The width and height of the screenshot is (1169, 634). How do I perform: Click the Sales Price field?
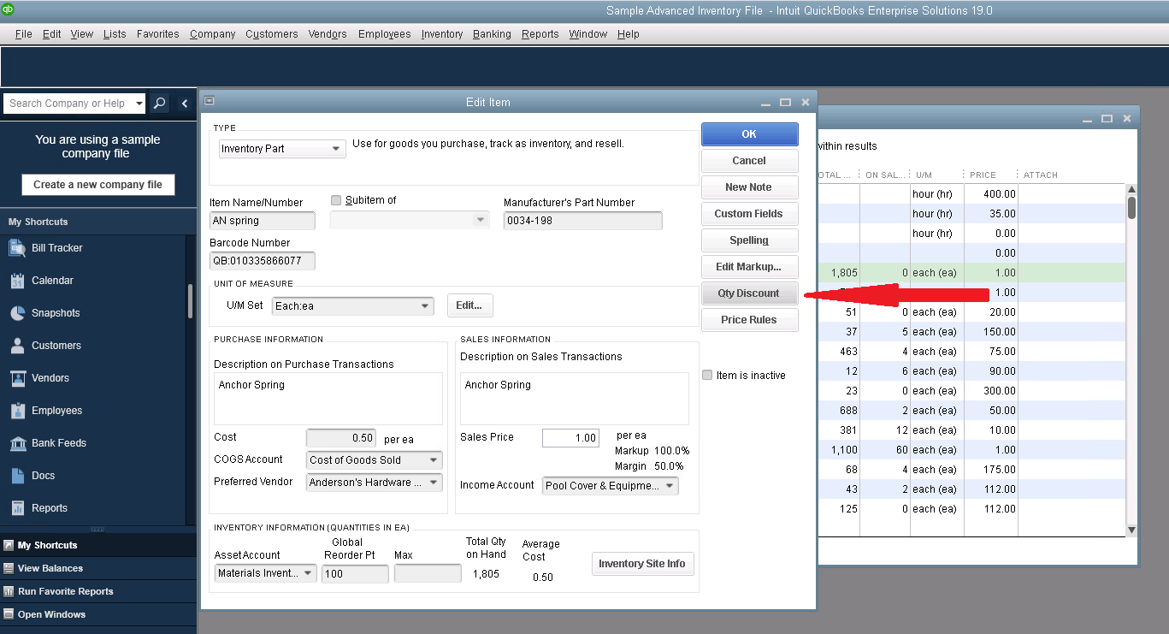571,438
